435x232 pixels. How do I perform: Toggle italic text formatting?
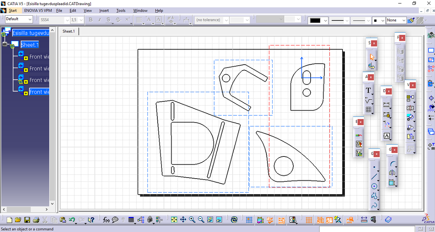[x=100, y=20]
